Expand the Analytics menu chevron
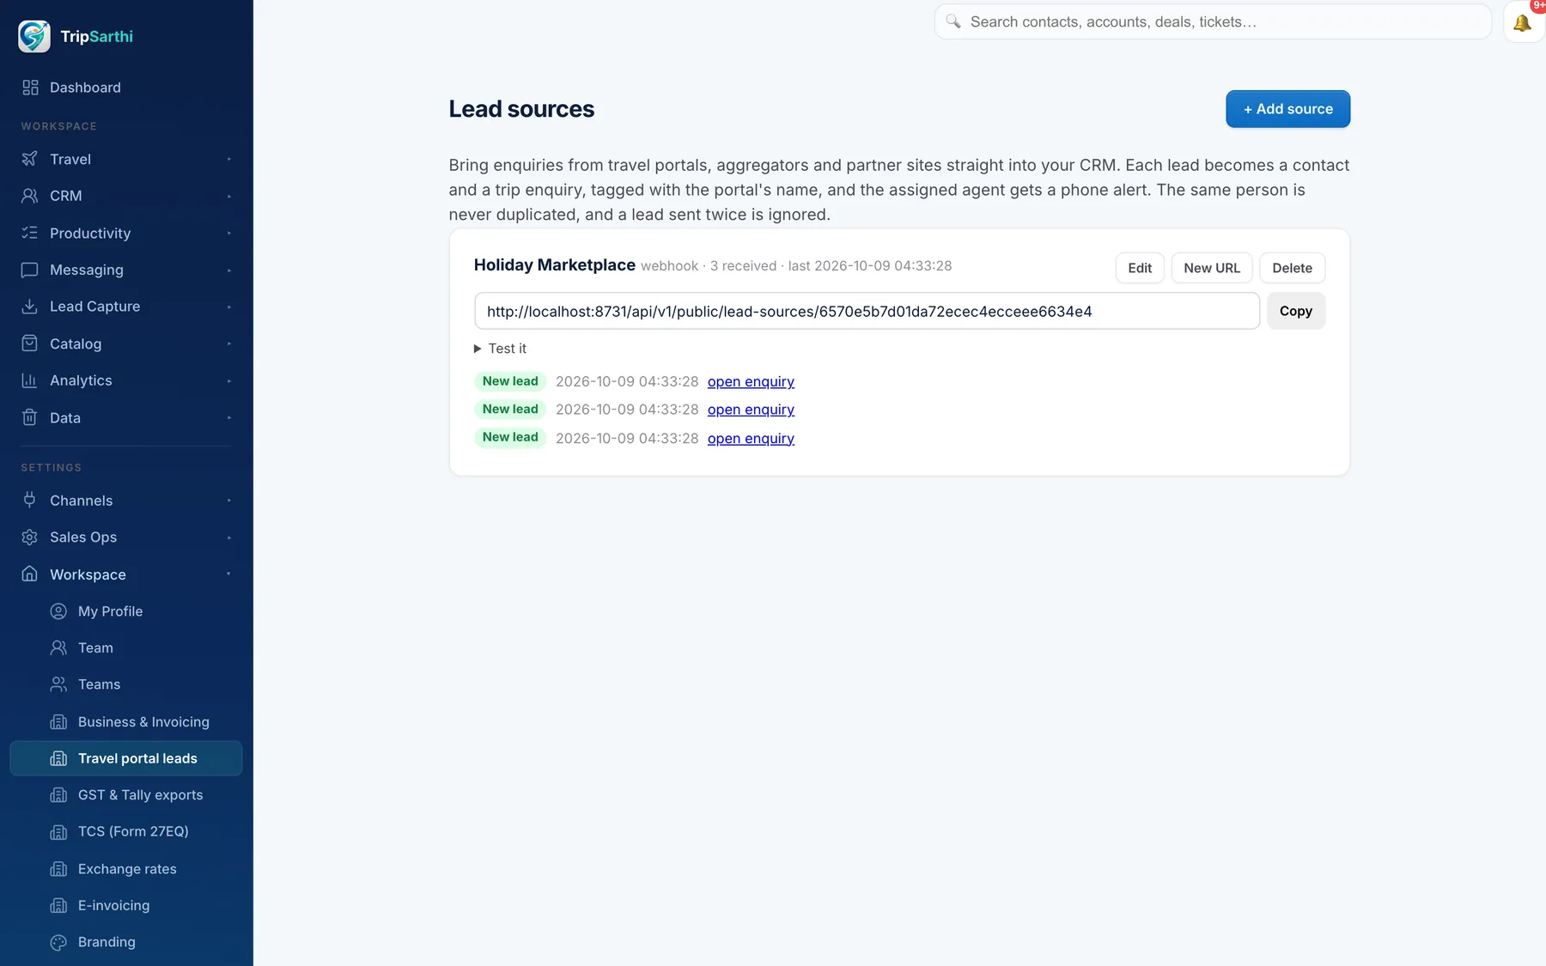 229,381
